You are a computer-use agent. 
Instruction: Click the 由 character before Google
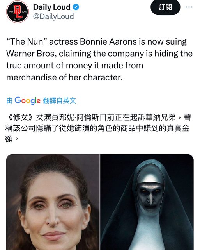pyautogui.click(x=9, y=101)
